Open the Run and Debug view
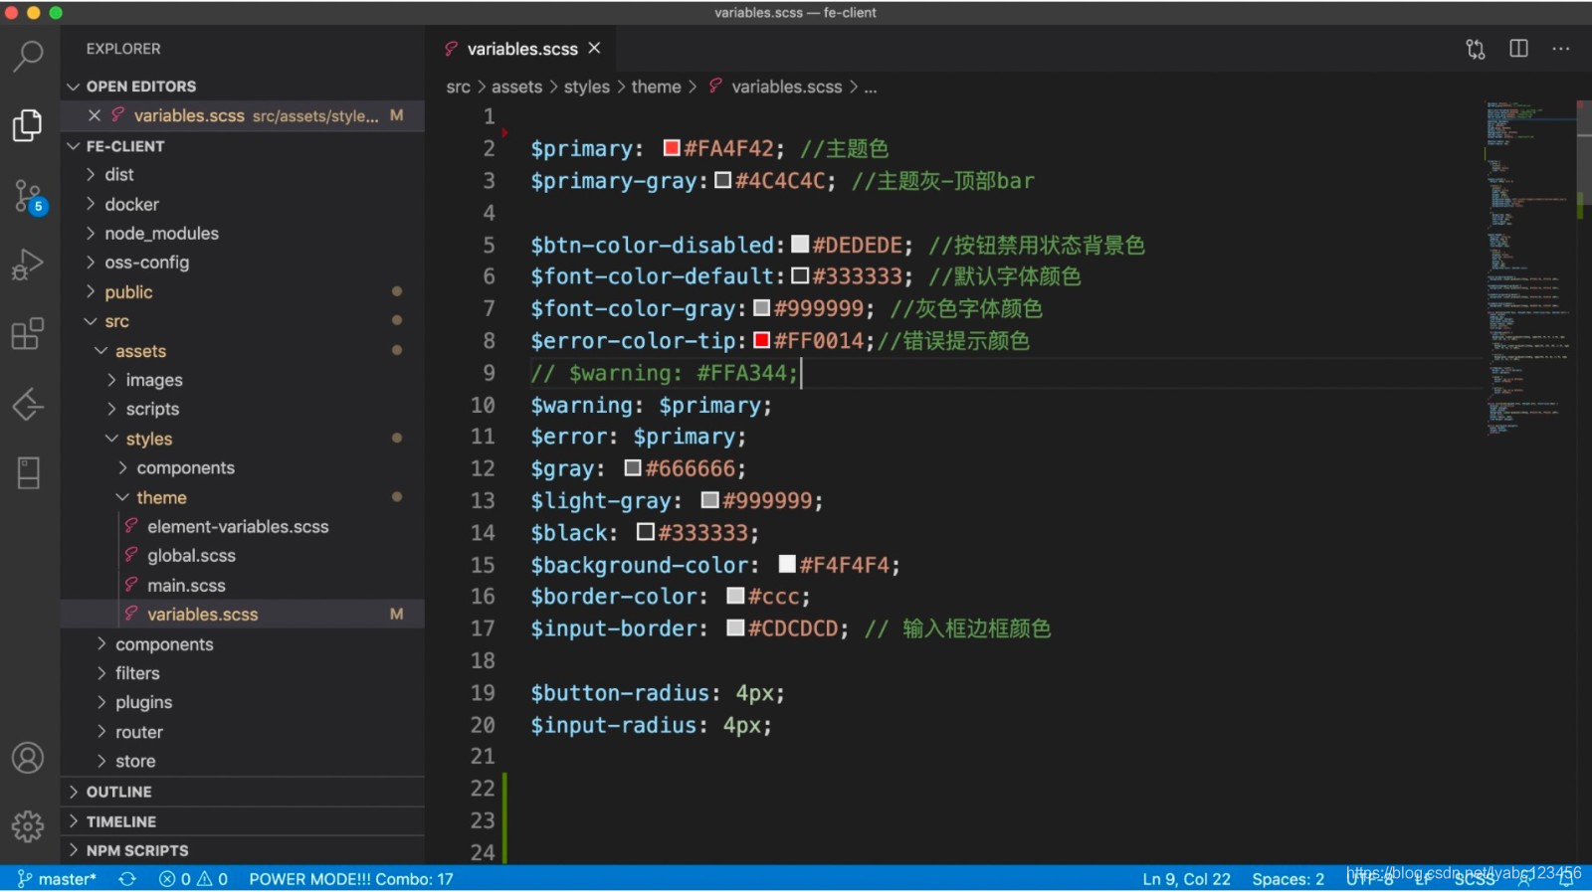The height and width of the screenshot is (892, 1592). [x=28, y=265]
